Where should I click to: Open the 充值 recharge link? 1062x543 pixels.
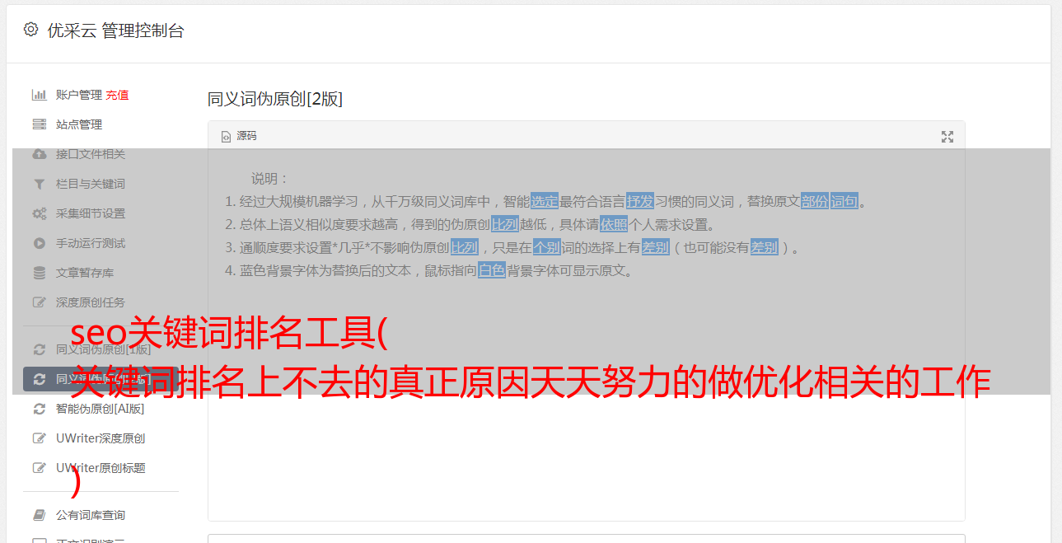117,95
